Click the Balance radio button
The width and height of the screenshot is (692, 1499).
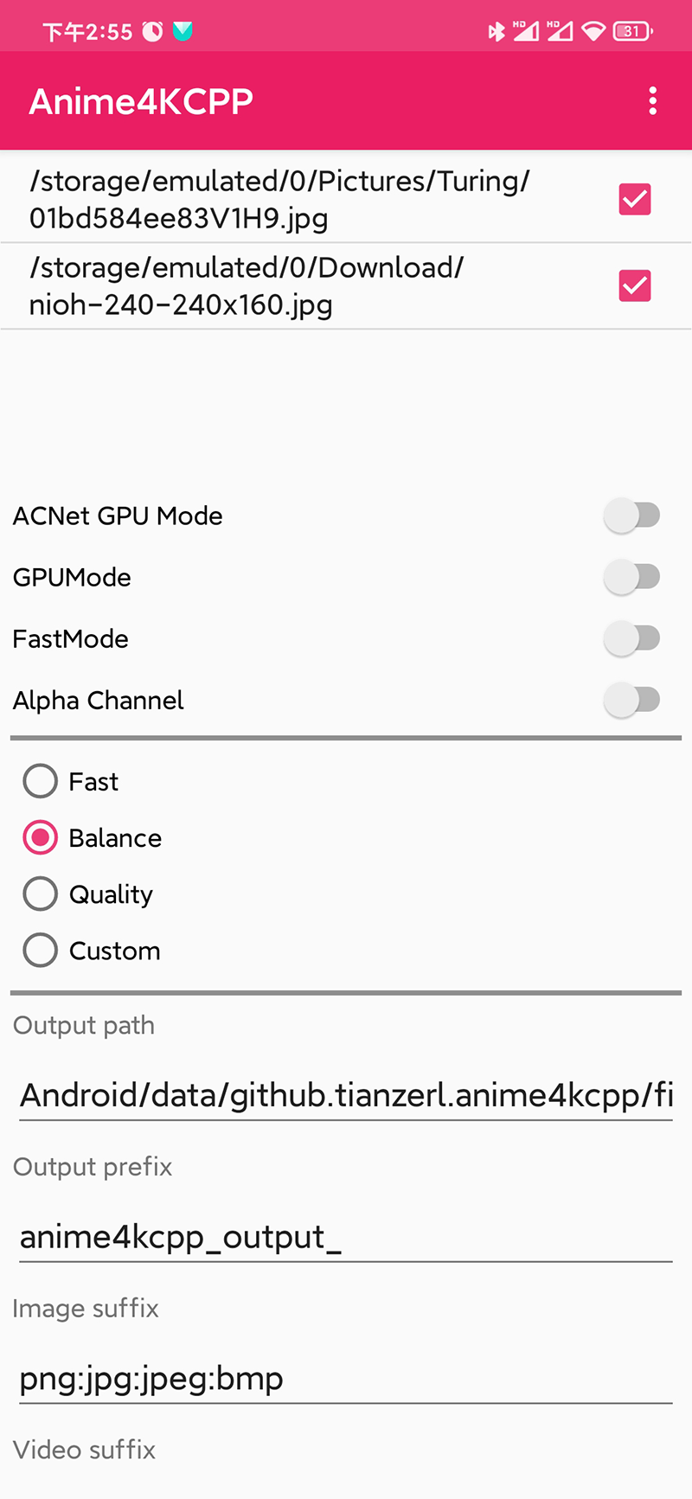point(41,837)
